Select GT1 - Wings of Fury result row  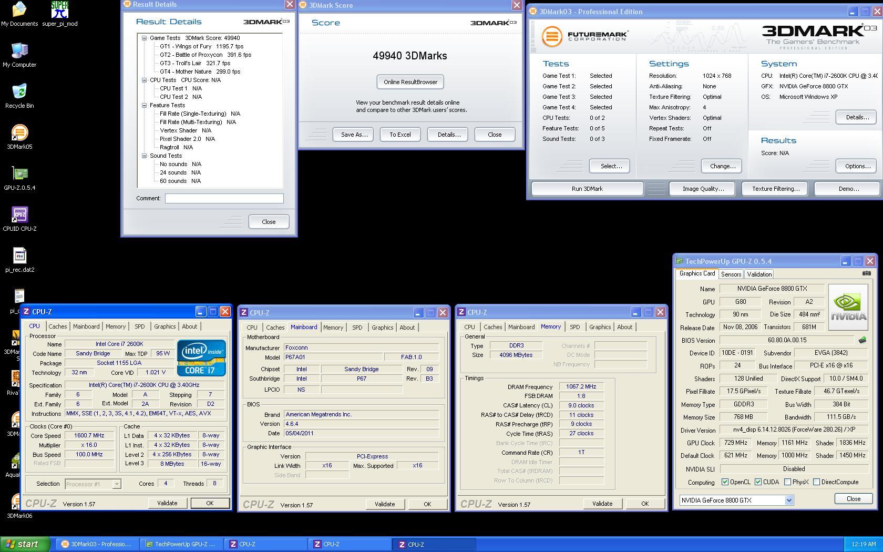click(202, 46)
